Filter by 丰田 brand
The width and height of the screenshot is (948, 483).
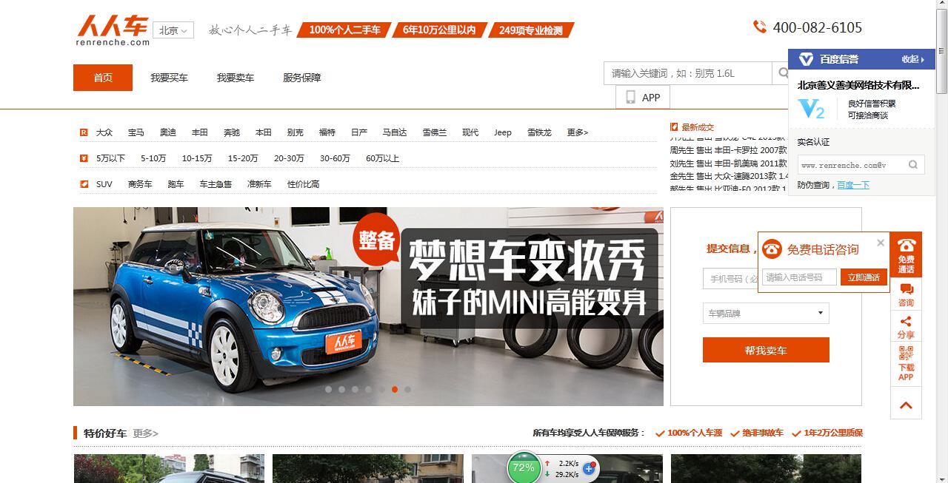tap(200, 132)
